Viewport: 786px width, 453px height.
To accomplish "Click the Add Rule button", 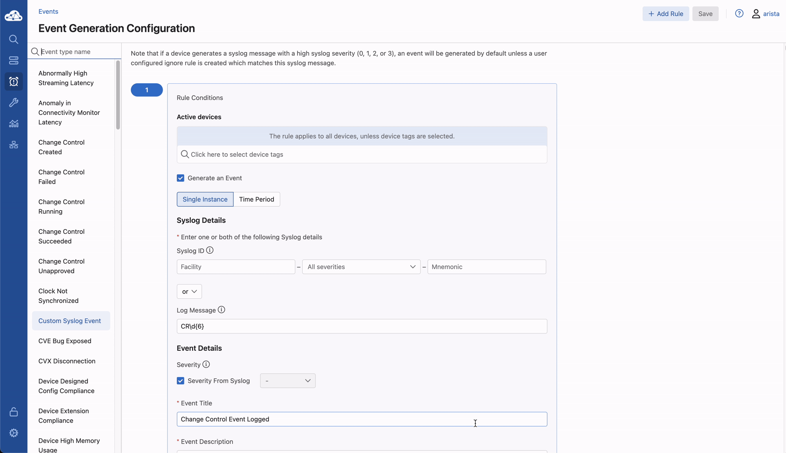I will coord(665,14).
